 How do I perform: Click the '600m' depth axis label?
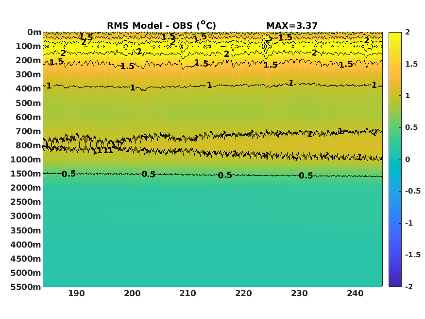pyautogui.click(x=28, y=118)
